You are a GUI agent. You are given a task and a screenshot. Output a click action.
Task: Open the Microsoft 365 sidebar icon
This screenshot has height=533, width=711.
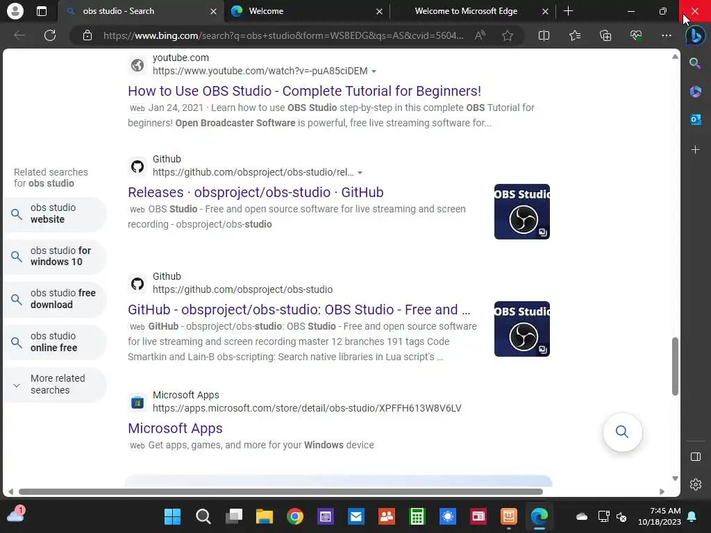[695, 92]
